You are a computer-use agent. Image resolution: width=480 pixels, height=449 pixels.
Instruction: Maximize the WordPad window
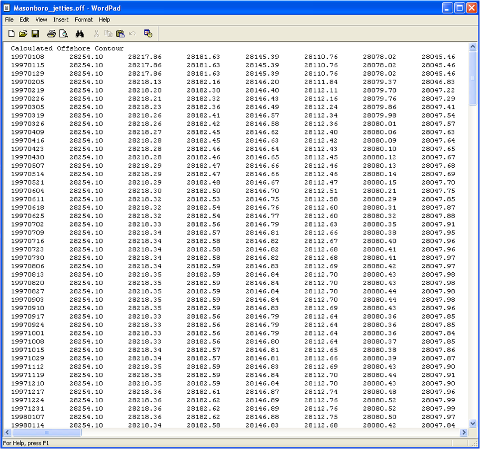pos(460,8)
